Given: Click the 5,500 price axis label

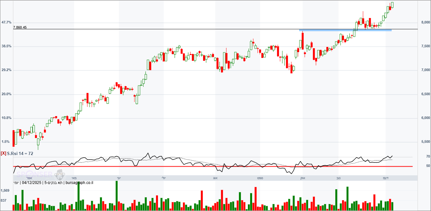Looking at the screenshot, I should point(426,142).
